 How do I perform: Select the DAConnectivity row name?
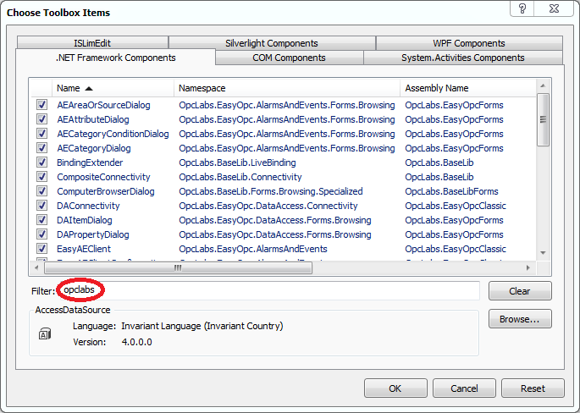coord(88,206)
